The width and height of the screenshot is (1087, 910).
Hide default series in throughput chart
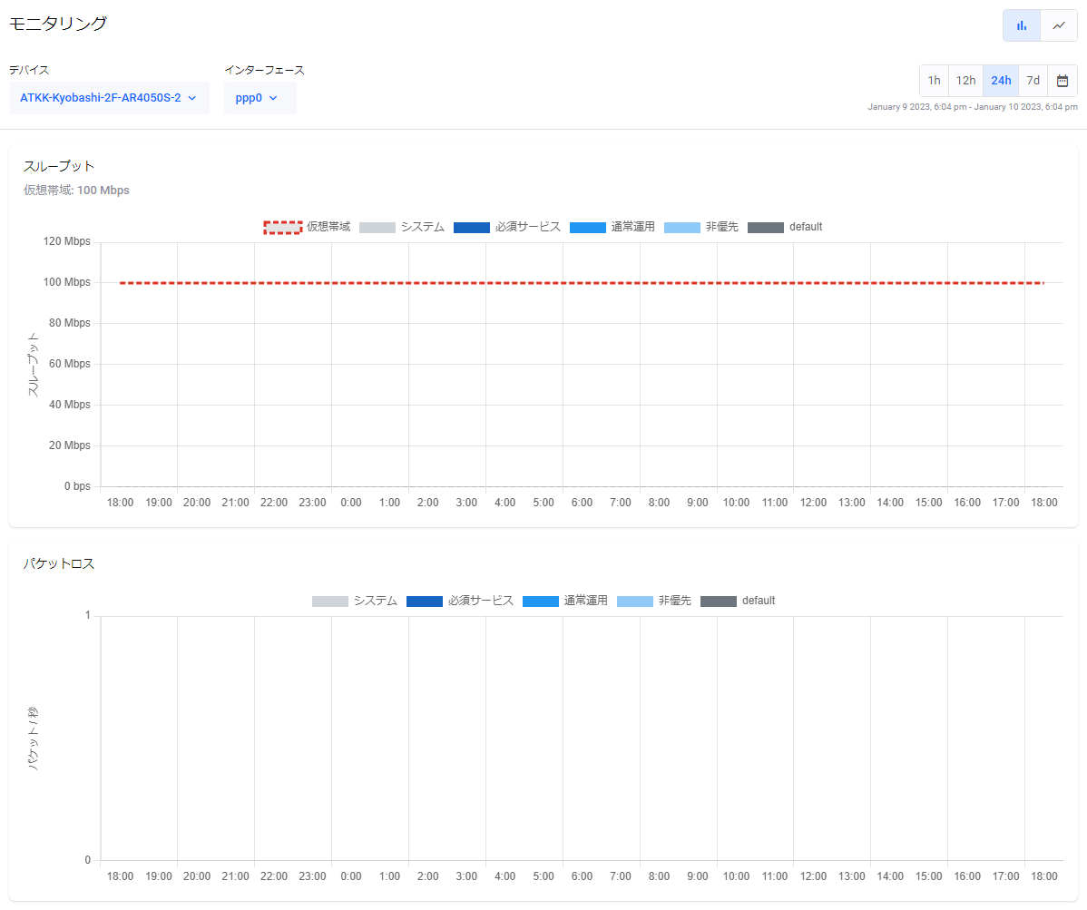coord(785,227)
